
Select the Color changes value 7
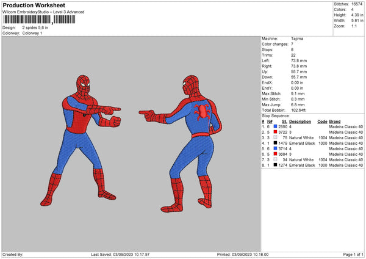coord(292,44)
